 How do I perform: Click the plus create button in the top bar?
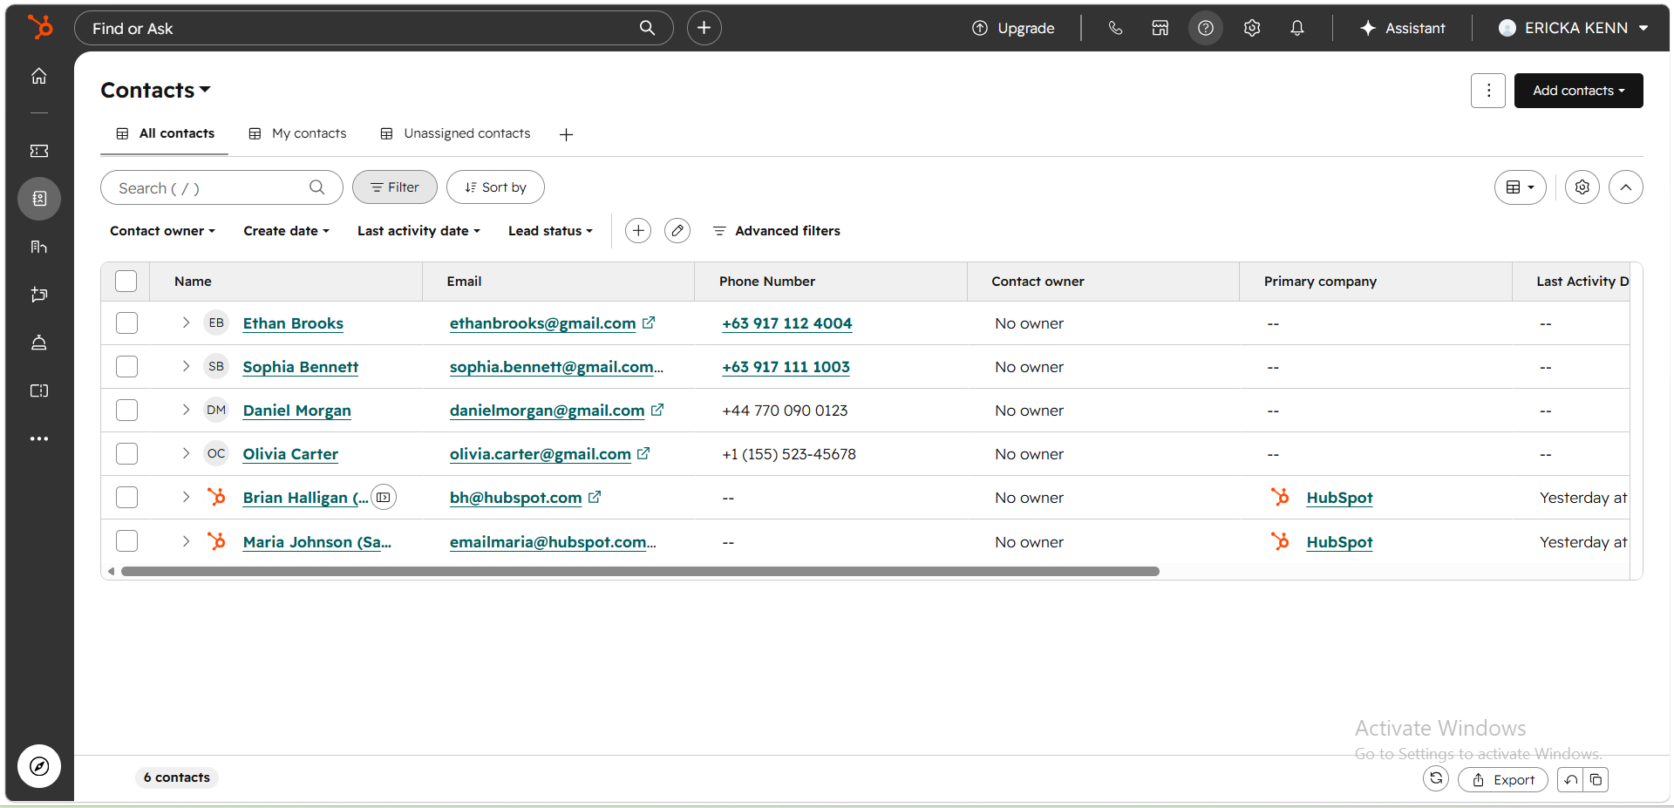click(704, 28)
